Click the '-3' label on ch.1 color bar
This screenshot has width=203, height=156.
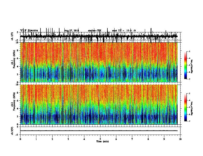pos(189,51)
